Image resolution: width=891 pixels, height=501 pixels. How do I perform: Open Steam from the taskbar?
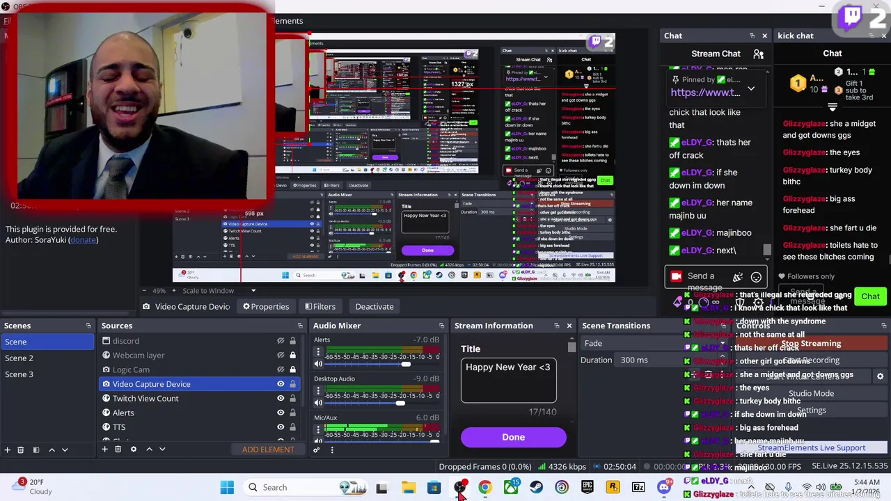click(x=536, y=487)
